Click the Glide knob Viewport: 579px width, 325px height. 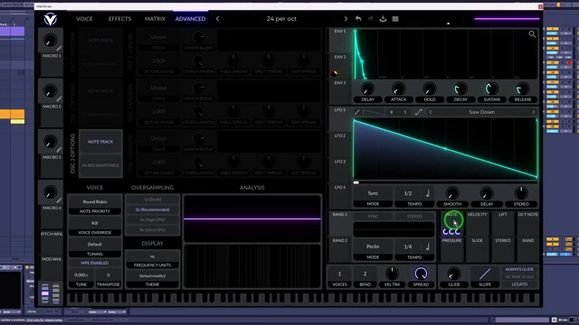click(x=454, y=274)
